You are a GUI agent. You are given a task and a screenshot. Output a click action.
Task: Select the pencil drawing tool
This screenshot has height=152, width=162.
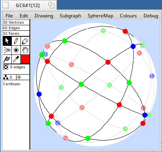tap(16, 41)
